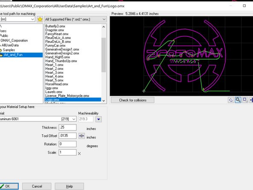This screenshot has width=253, height=190.
Task: Select Hand_ThumbsUp.omx file
Action: [x=61, y=61]
